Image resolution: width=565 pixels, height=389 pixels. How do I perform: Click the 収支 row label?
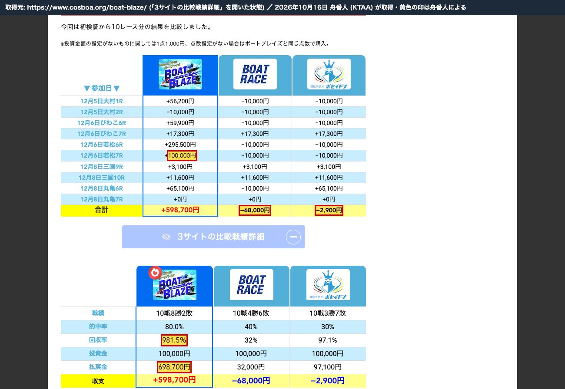(98, 381)
